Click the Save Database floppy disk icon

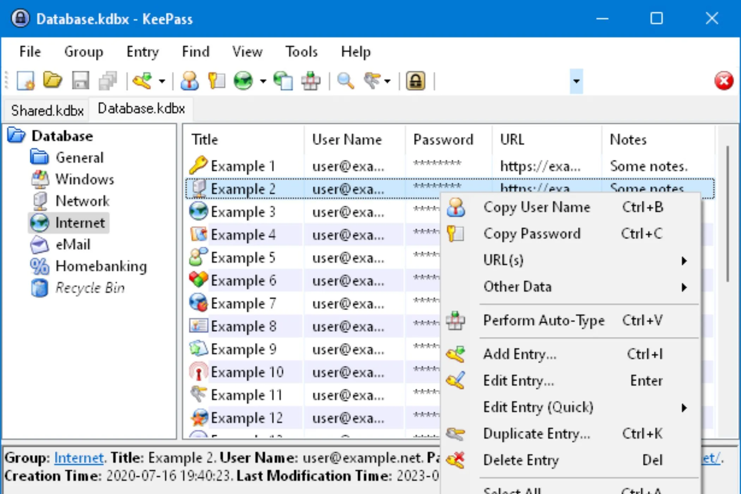(80, 80)
